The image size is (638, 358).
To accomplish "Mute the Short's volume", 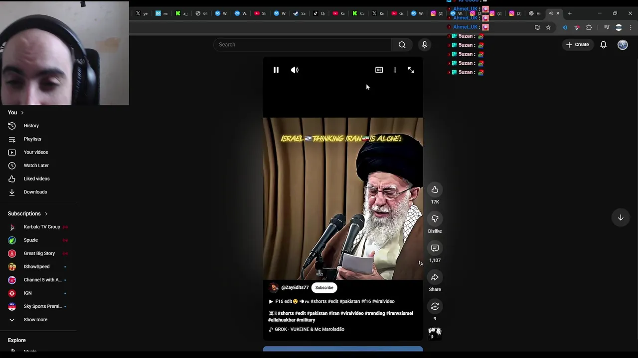I will coord(295,70).
